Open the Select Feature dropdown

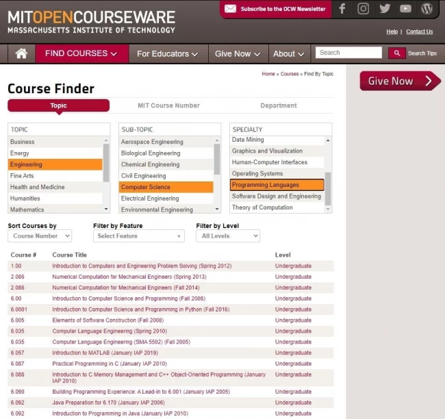coord(139,236)
